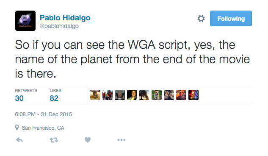Click the San Francisco, CA location
The height and width of the screenshot is (156, 268).
(43, 128)
